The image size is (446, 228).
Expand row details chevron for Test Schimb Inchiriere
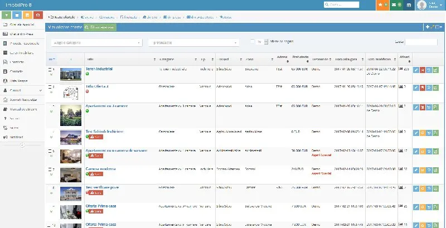pyautogui.click(x=51, y=137)
